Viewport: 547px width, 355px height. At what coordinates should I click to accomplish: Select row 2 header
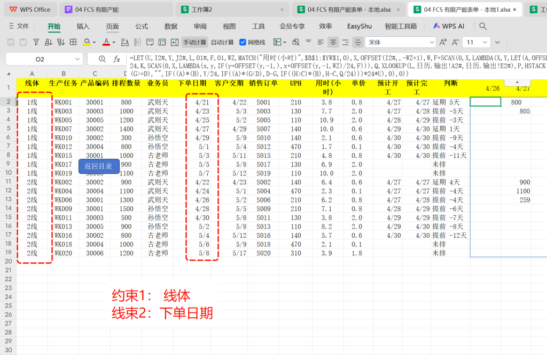(x=8, y=102)
